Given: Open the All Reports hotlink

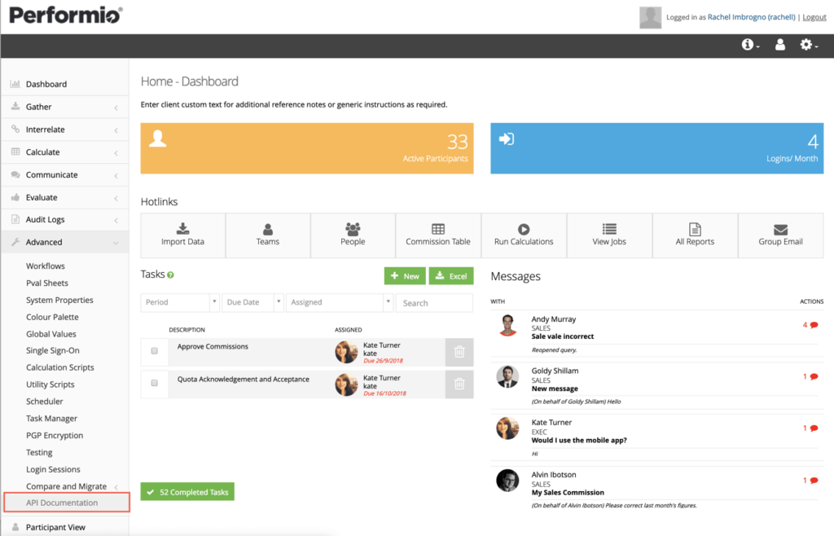Looking at the screenshot, I should pos(695,235).
